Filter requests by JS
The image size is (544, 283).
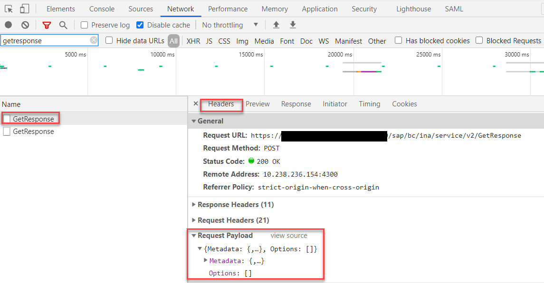pos(209,41)
